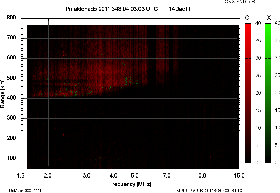280x193 pixels.
Task: Click the Range [km] axis label
Action: 3,93
